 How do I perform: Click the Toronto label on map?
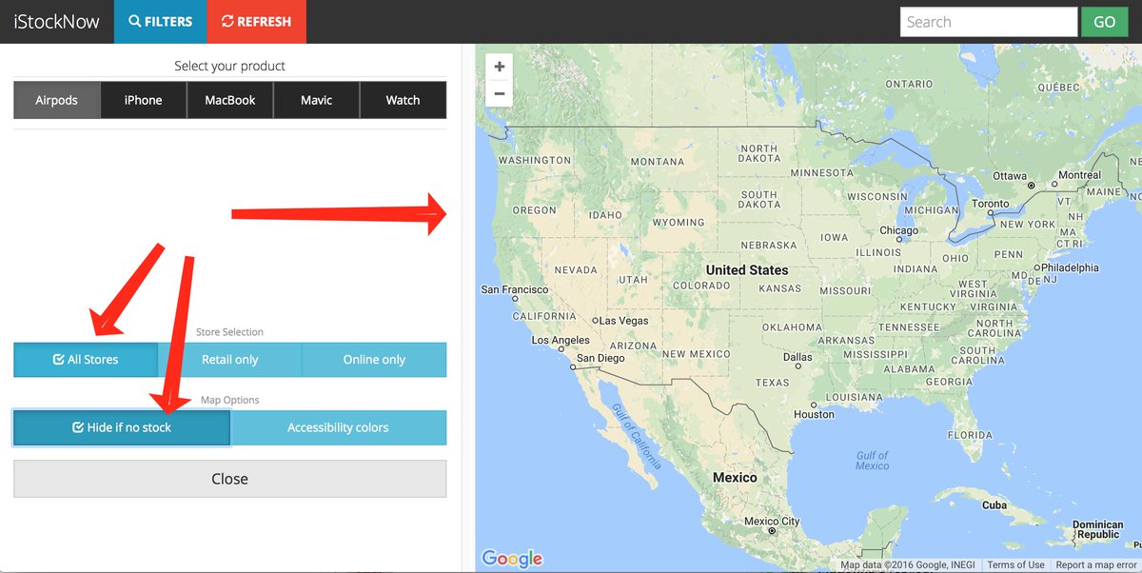(991, 204)
